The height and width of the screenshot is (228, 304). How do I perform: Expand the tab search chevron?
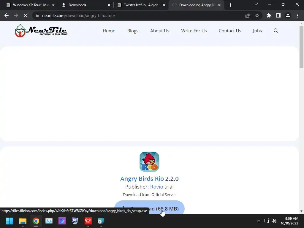[x=256, y=4]
